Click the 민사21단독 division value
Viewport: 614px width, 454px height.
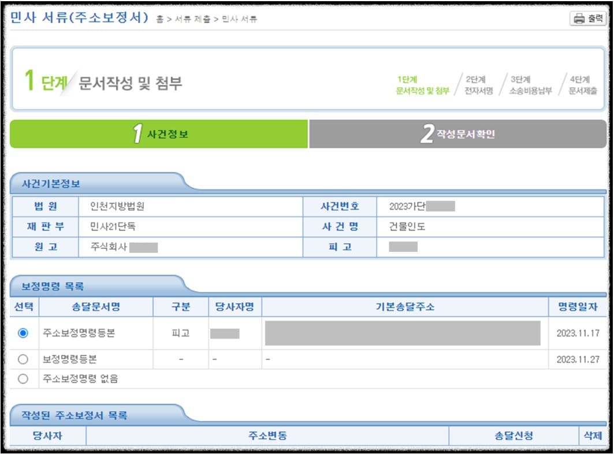pyautogui.click(x=113, y=226)
